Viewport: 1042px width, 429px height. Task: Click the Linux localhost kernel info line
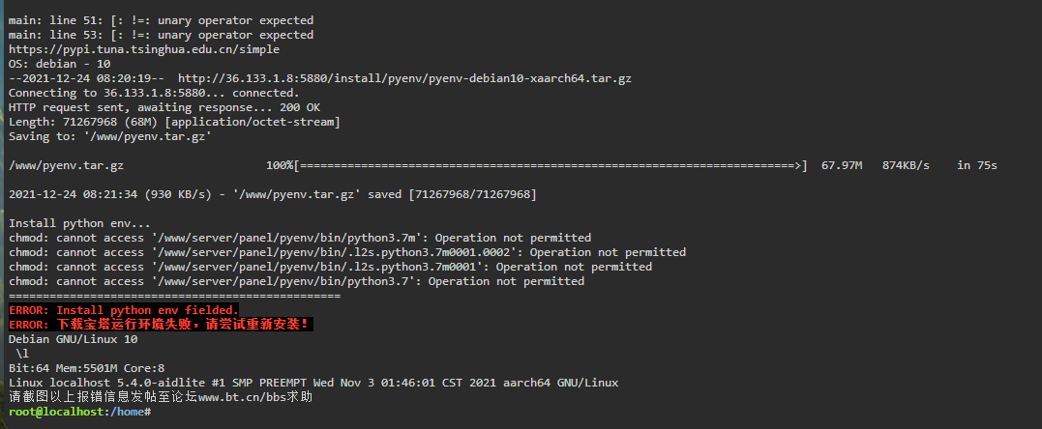click(313, 384)
